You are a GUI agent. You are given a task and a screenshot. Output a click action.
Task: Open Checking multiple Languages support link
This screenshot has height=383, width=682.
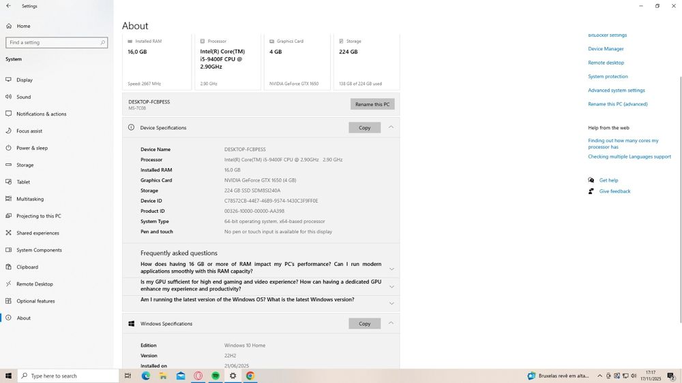click(629, 156)
